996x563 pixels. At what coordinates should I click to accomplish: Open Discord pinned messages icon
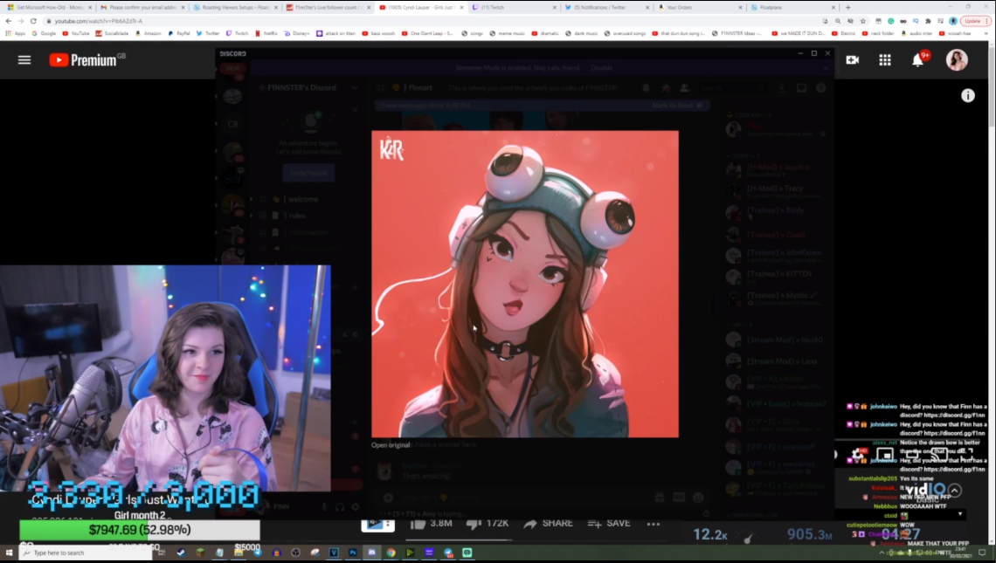665,87
